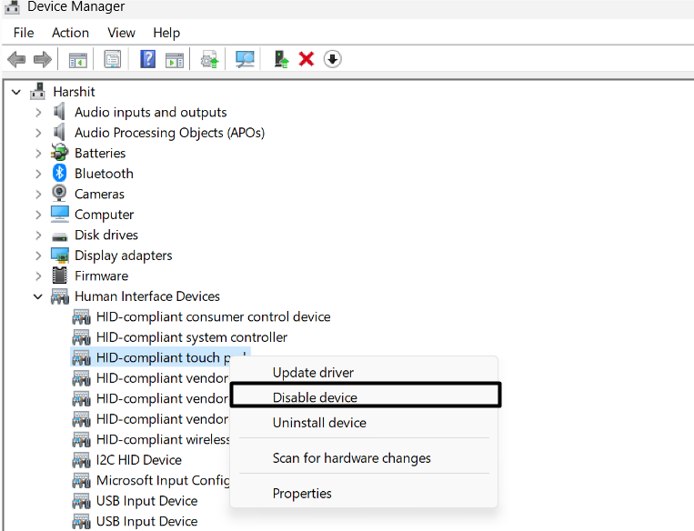Screen dimensions: 694x531
Task: Click the green arrow enable device toolbar icon
Action: pos(281,60)
